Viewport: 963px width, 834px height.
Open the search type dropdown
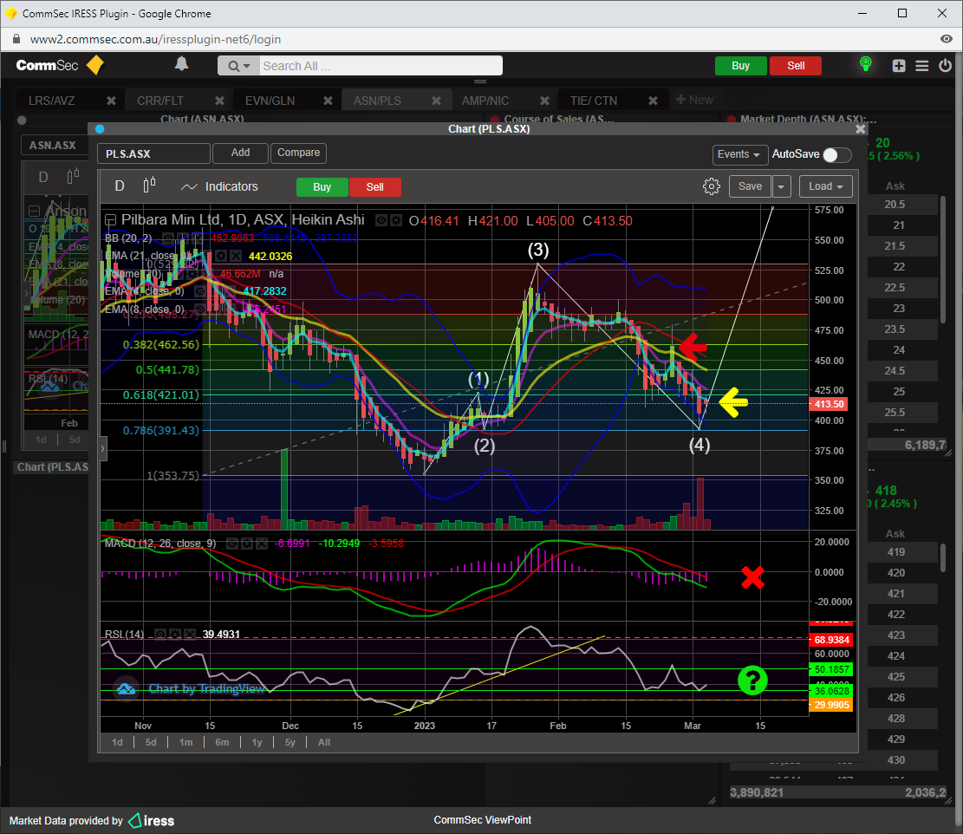239,66
